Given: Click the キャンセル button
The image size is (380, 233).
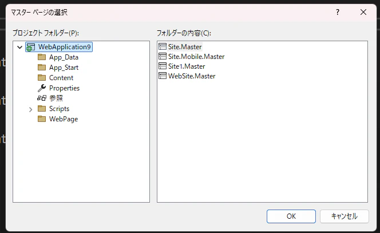Looking at the screenshot, I should pos(345,216).
